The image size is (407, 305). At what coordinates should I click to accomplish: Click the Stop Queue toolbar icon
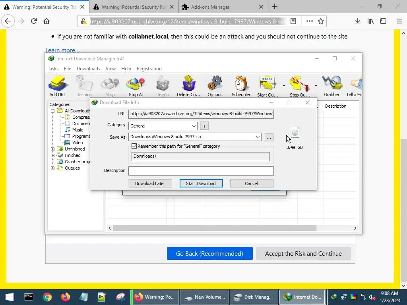point(300,86)
